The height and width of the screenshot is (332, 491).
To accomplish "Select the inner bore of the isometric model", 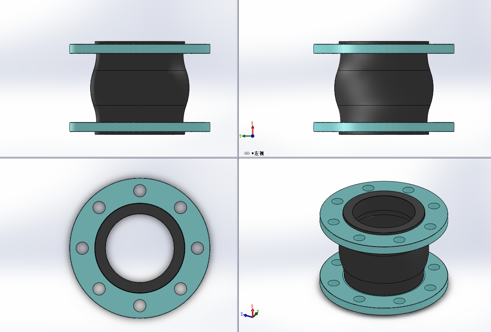I will tap(384, 212).
